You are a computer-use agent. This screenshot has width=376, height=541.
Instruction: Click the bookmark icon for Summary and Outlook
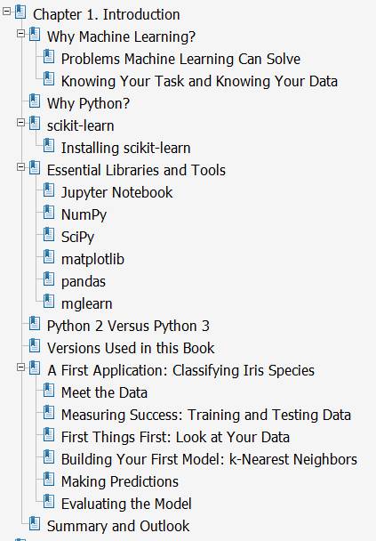click(x=35, y=523)
